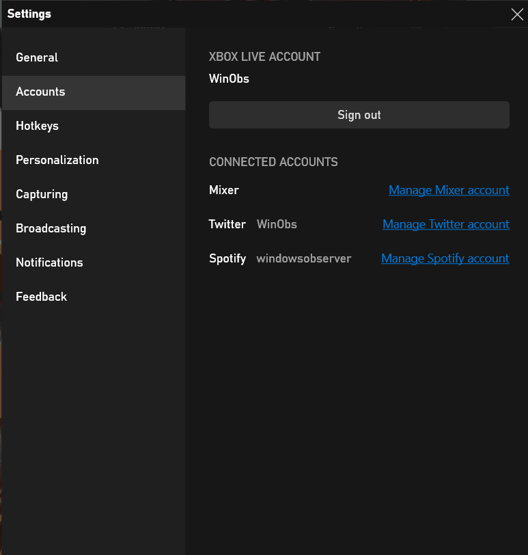
Task: Switch to the Hotkeys tab
Action: pyautogui.click(x=94, y=126)
